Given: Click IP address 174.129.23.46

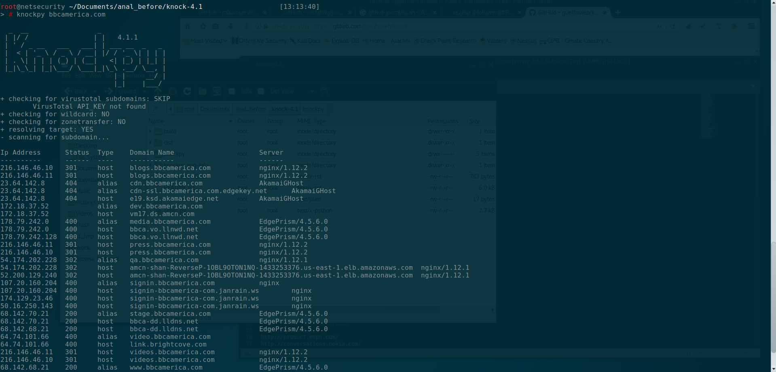Looking at the screenshot, I should [x=27, y=298].
